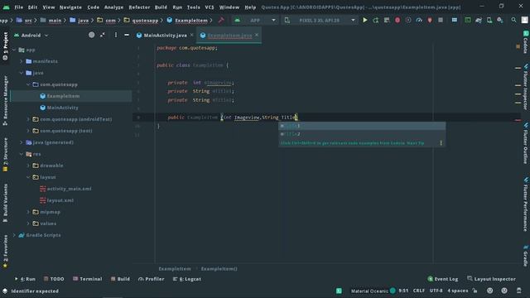Click the gray Stop button in toolbar
Screen dimensions: 530x298
[441, 20]
